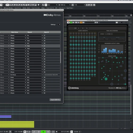Select the Mute X tool
Viewport: 133px width, 133px height.
pos(22,5)
